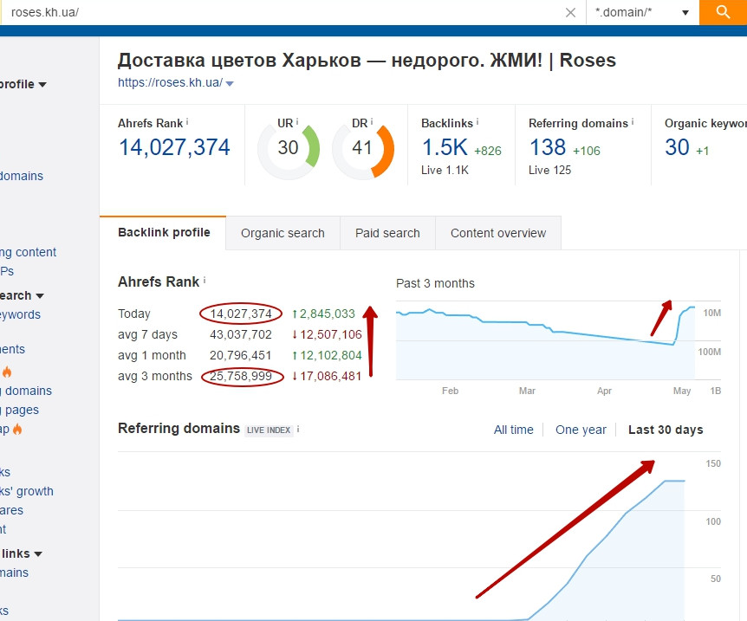Click the Live 125 referring domains text
The width and height of the screenshot is (747, 621).
point(549,170)
